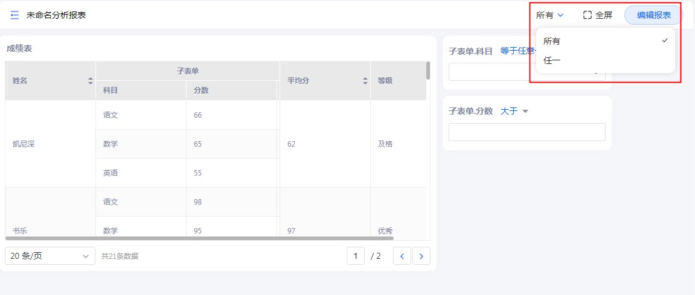Screen dimensions: 695x295
Task: Go to the previous page arrow
Action: coord(402,256)
